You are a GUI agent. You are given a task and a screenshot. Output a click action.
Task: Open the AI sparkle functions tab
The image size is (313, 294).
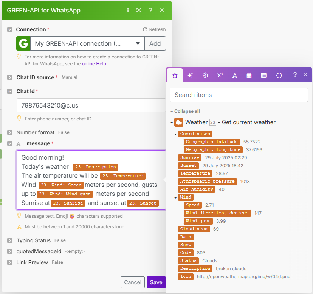pyautogui.click(x=190, y=75)
